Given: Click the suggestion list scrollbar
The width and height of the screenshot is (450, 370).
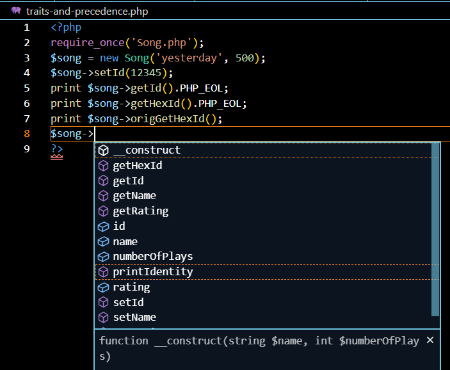Looking at the screenshot, I should pos(435,230).
